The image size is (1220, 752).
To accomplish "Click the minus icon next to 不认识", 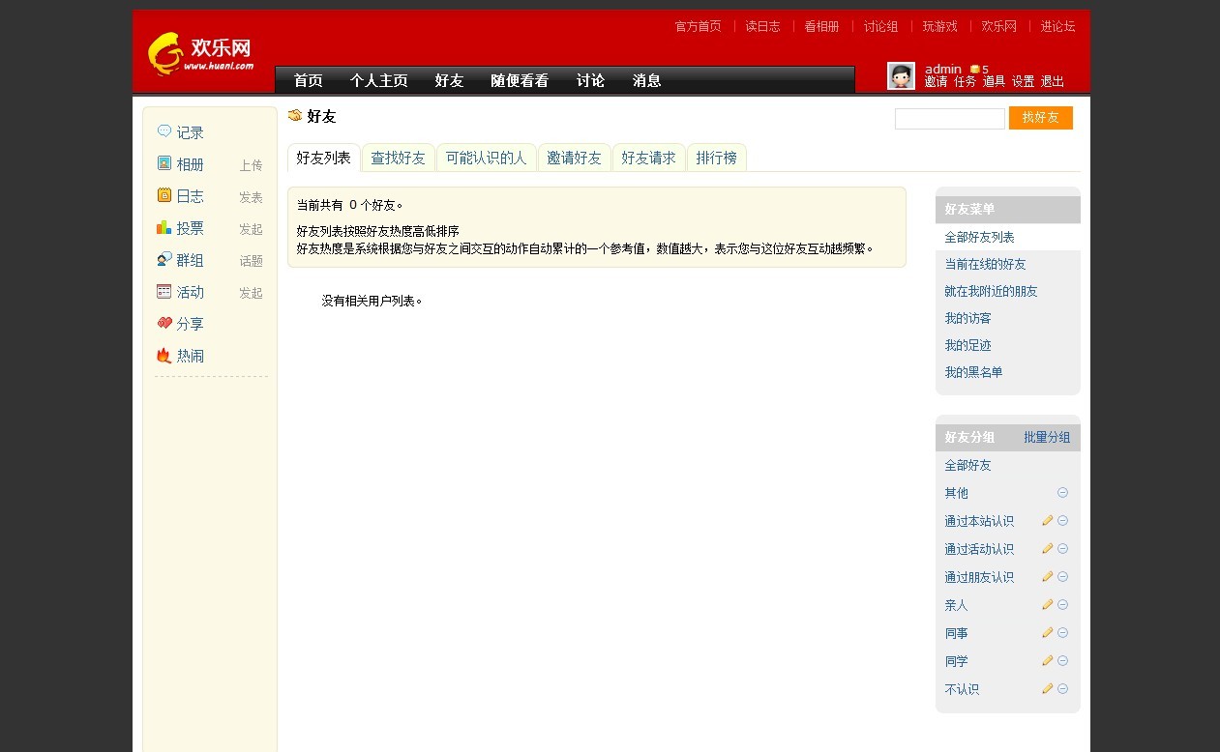I will pyautogui.click(x=1062, y=688).
